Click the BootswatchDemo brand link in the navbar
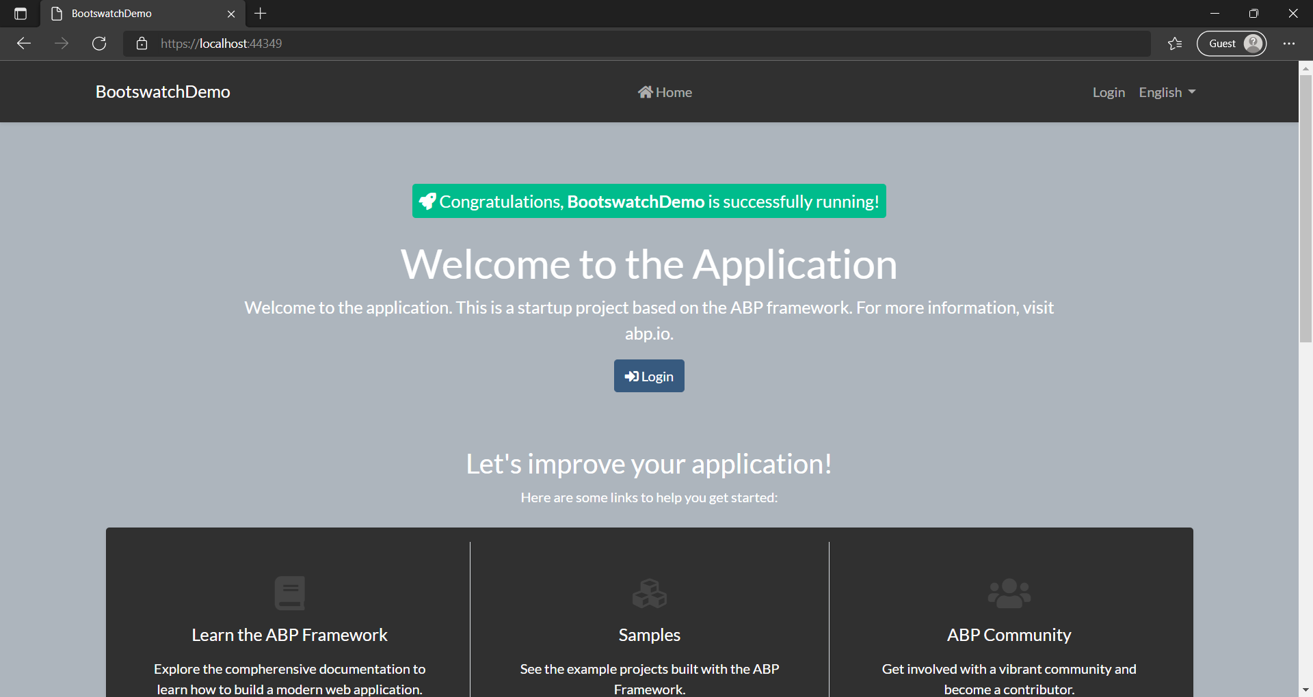 pyautogui.click(x=163, y=92)
